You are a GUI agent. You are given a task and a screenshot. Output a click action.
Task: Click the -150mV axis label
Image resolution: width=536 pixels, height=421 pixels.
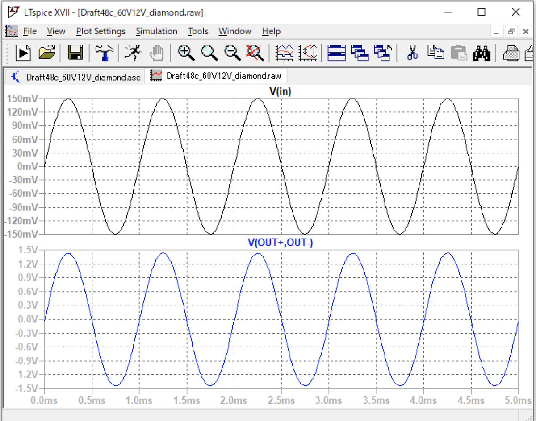coord(21,234)
